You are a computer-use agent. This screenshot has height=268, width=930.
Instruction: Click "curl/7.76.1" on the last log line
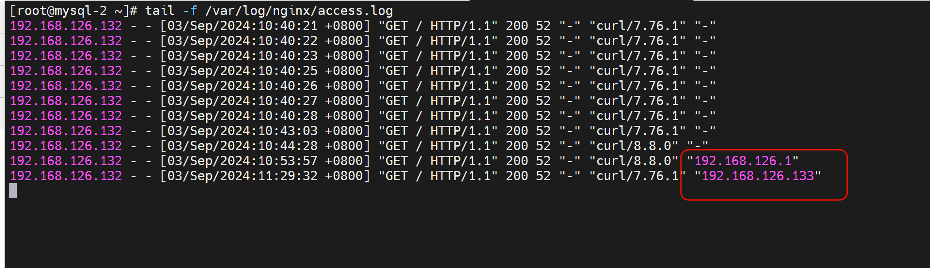tap(637, 176)
